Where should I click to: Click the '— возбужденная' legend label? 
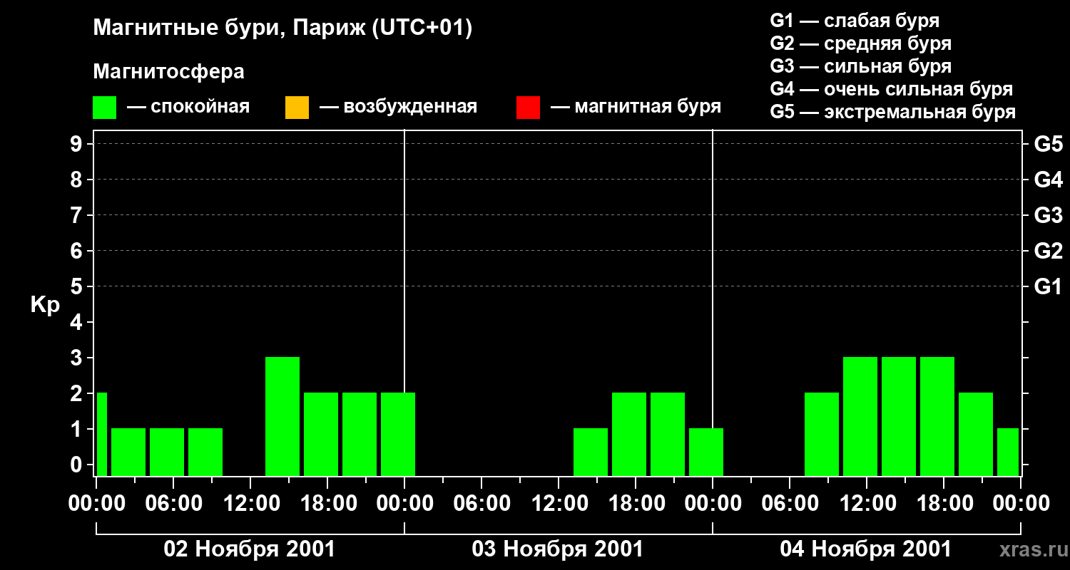pos(398,108)
